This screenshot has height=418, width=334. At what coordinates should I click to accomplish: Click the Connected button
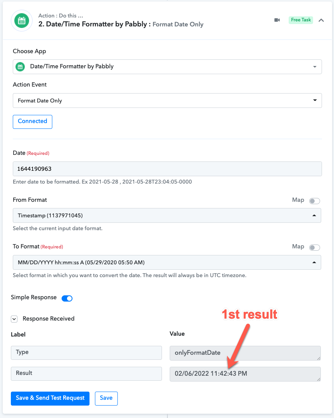(x=33, y=121)
